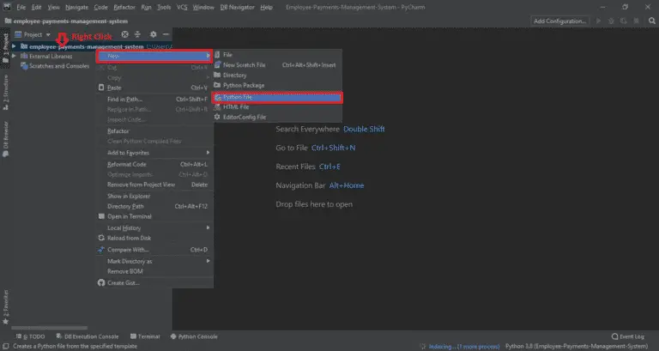
Task: Choose EditorConfig File in the submenu
Action: click(x=277, y=117)
